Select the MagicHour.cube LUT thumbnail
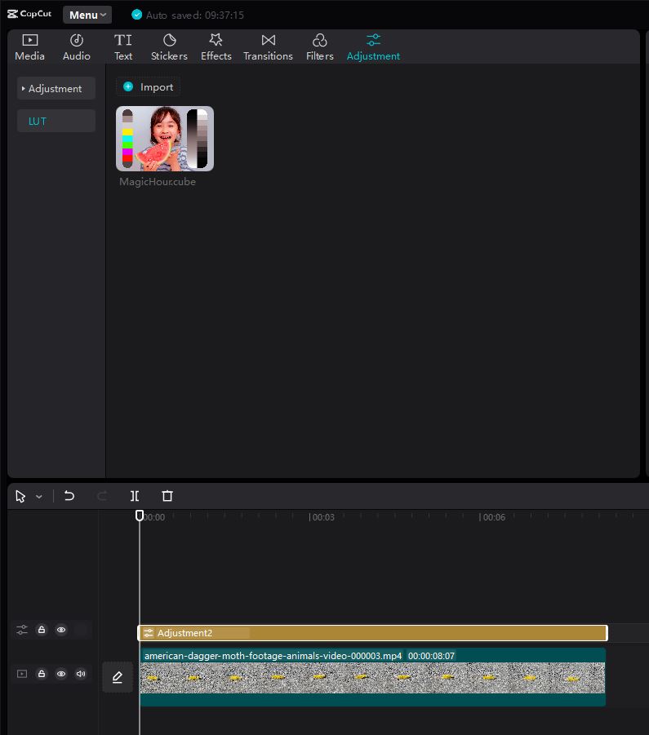 point(165,139)
